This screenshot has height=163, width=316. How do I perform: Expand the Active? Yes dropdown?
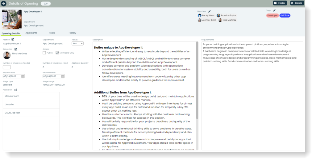tap(77, 43)
